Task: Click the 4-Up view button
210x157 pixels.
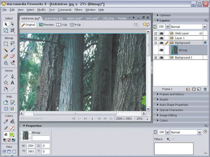Action: (x=75, y=25)
